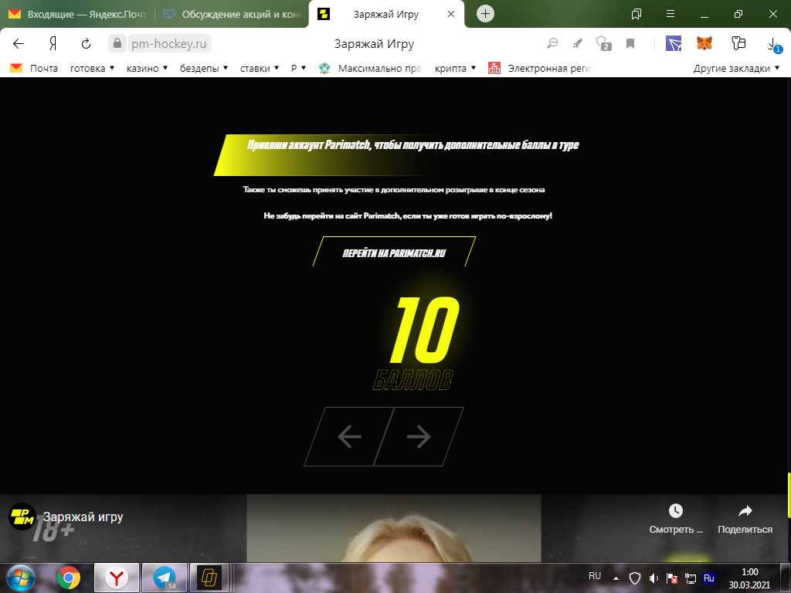This screenshot has height=593, width=791.
Task: Open a new tab with the plus button
Action: [485, 14]
